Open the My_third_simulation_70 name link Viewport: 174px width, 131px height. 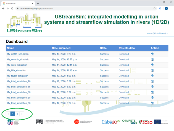pos(19,81)
